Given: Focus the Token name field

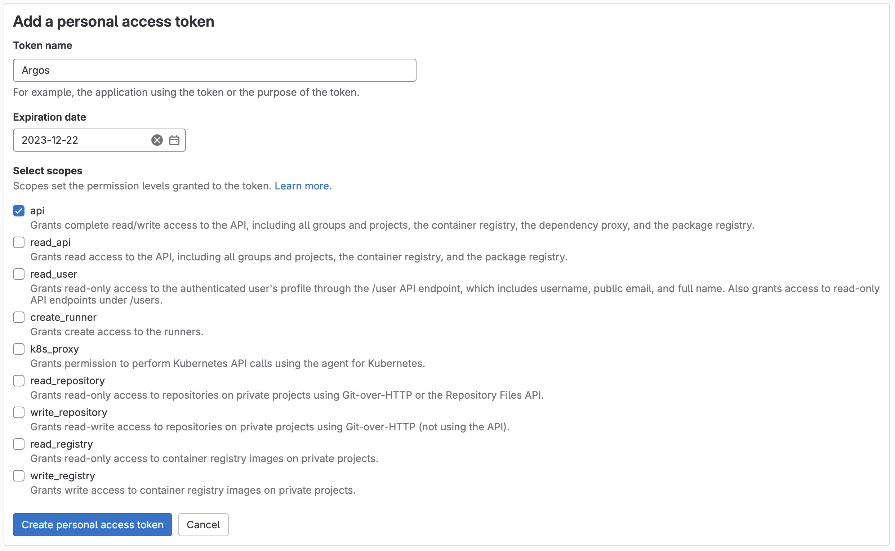Looking at the screenshot, I should 214,70.
